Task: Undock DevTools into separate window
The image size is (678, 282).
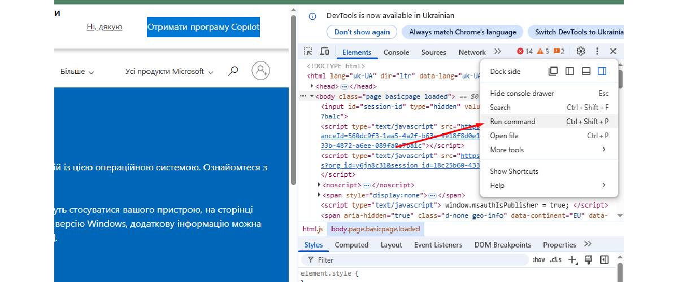Action: [554, 71]
